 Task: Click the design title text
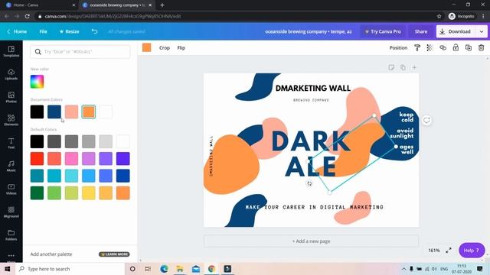(309, 31)
